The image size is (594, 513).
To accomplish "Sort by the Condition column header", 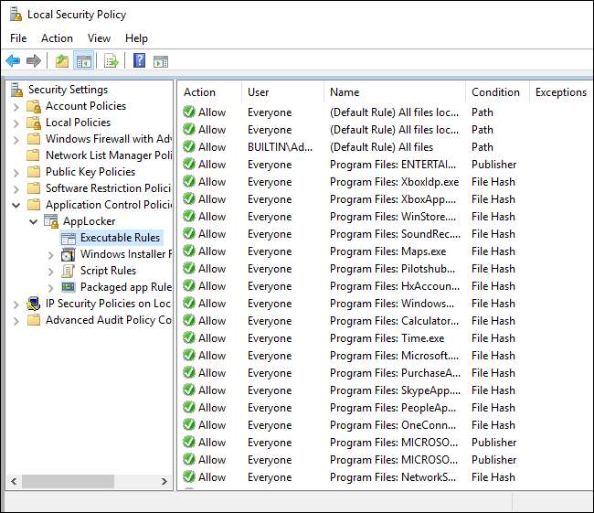I will click(x=495, y=92).
